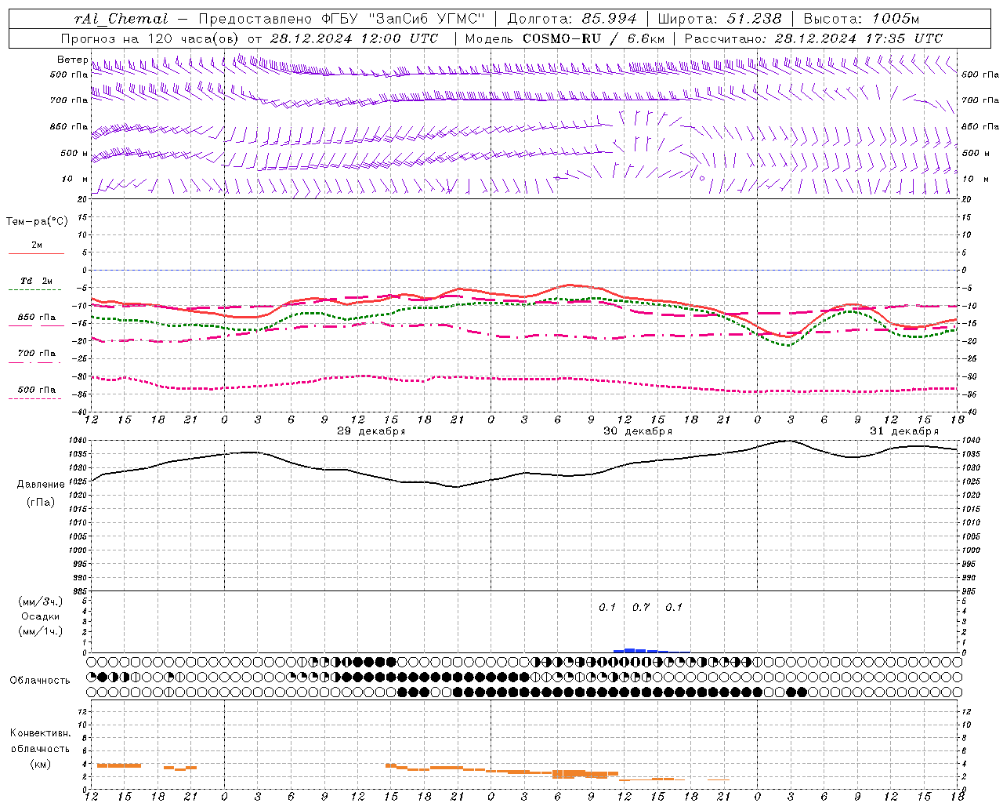Screen dimensions: 1003x803
Task: Click the Конвективн. label
Action: tap(40, 733)
